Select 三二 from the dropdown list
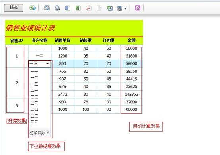 point(34,116)
